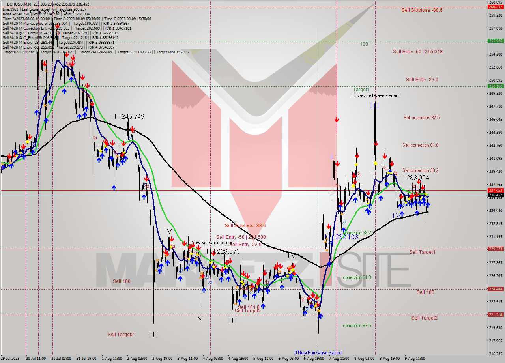
Task: Click the 'Sell correction 38.2' label
Action: pos(420,170)
